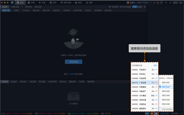Click the red power icon

tap(155, 2)
